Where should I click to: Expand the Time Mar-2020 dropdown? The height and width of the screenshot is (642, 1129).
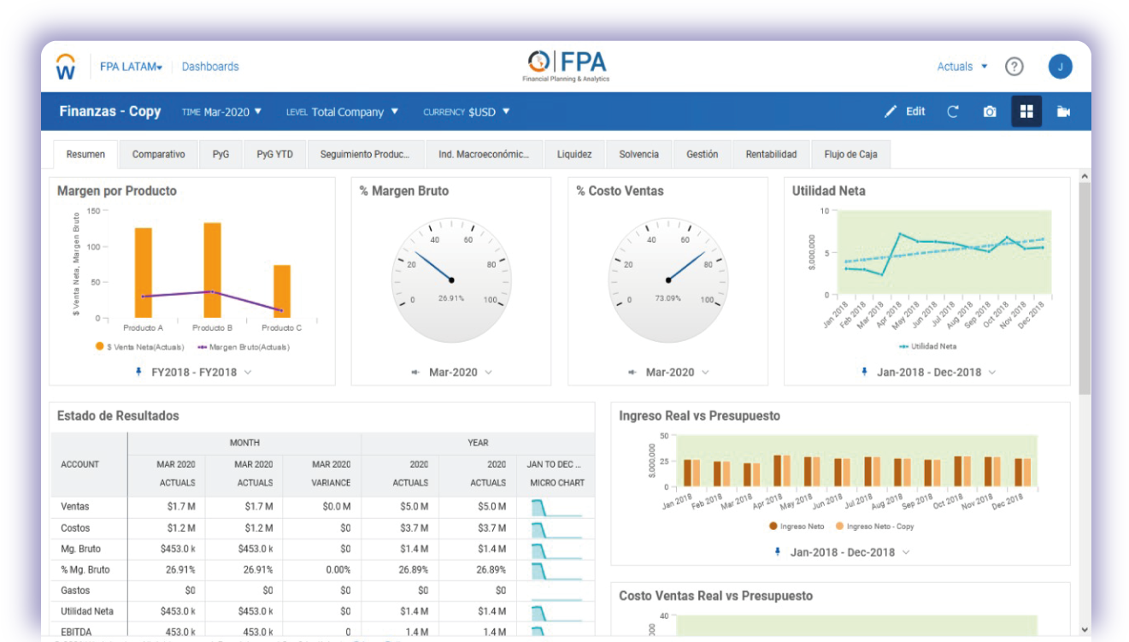click(222, 112)
